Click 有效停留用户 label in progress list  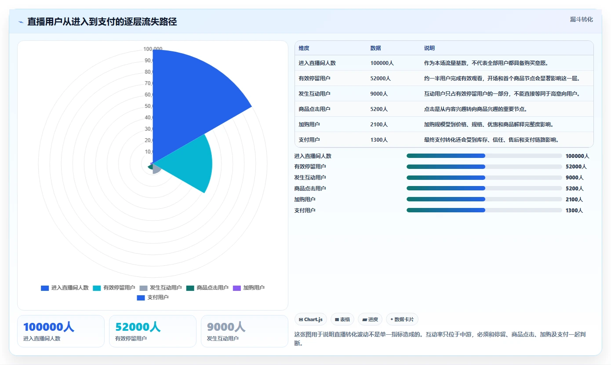tap(310, 167)
